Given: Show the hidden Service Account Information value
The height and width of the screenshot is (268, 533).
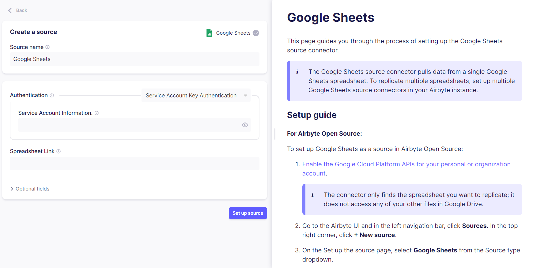Looking at the screenshot, I should [245, 125].
